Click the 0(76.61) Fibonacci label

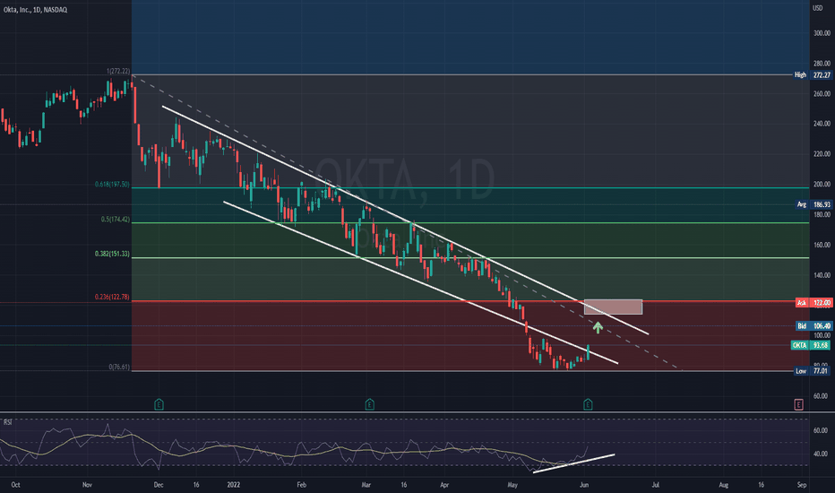119,368
